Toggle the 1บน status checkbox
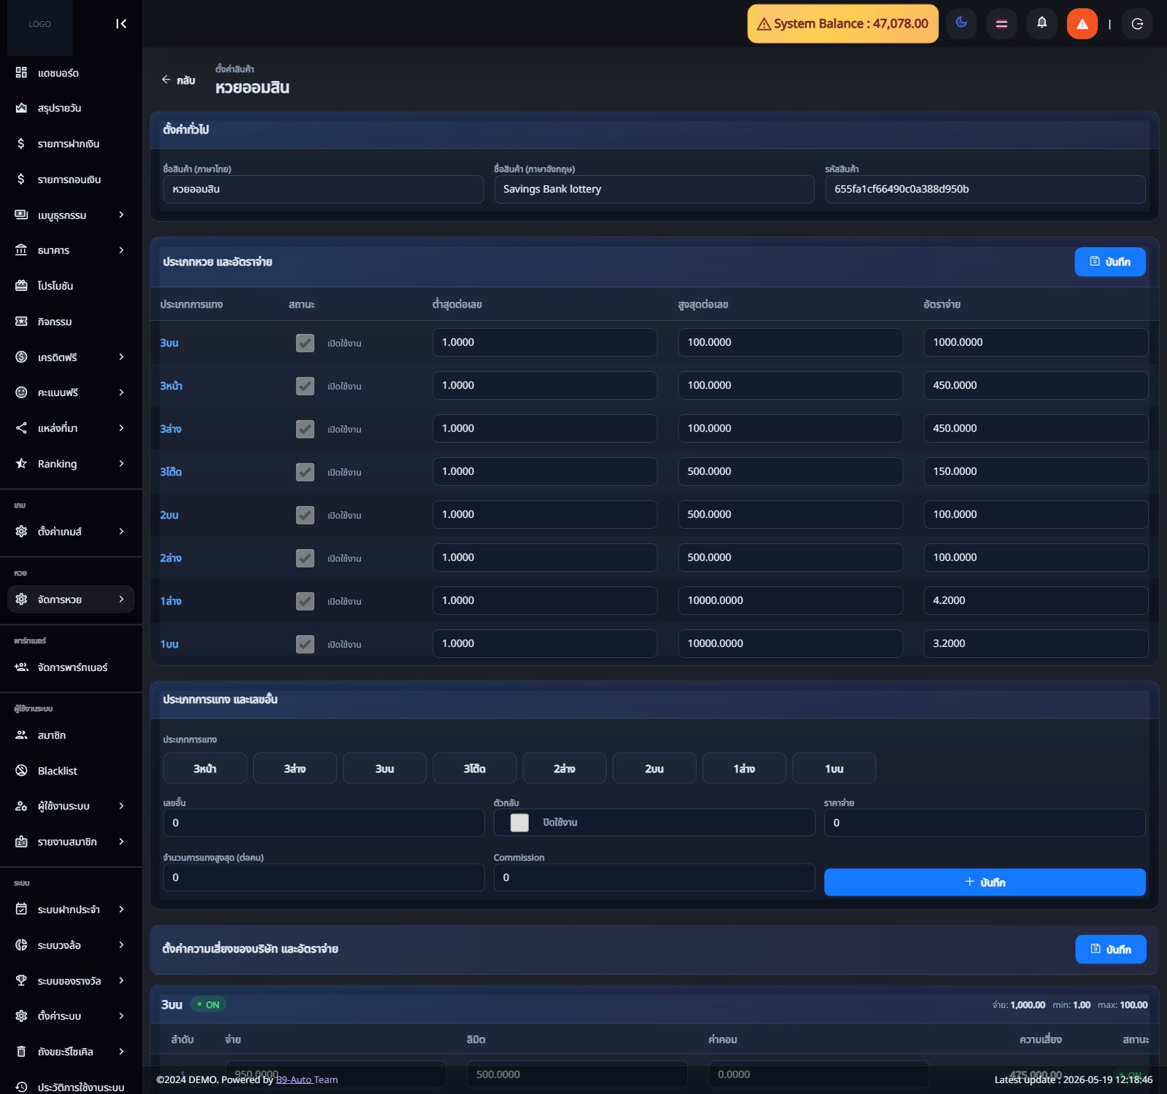Viewport: 1167px width, 1094px height. tap(305, 644)
